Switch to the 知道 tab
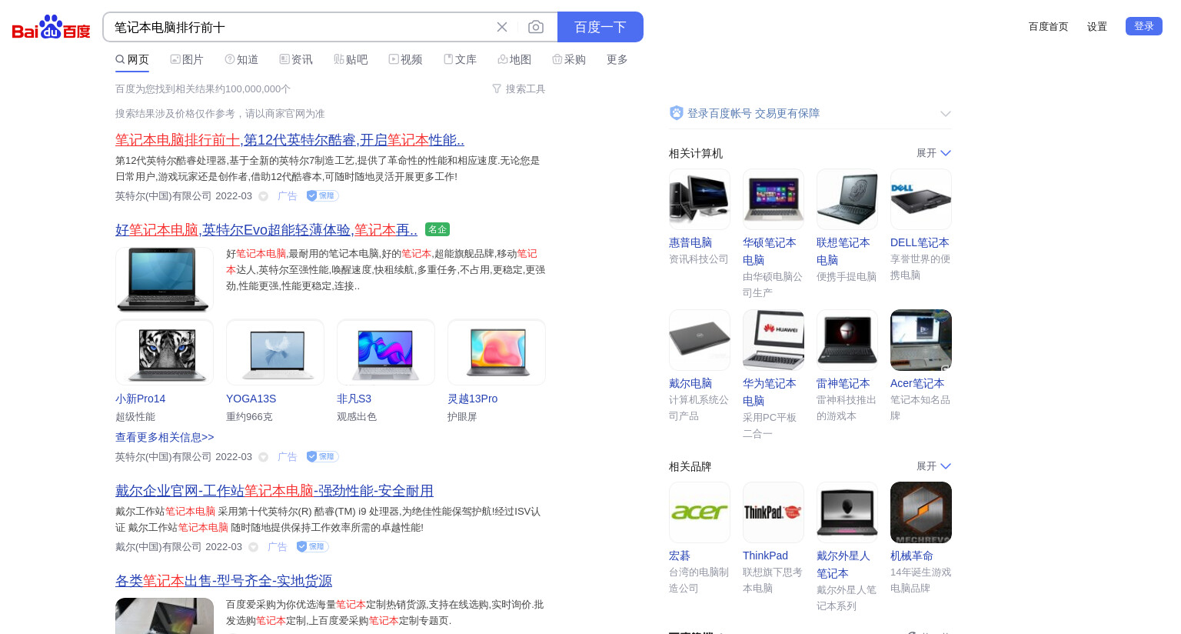 pyautogui.click(x=241, y=59)
